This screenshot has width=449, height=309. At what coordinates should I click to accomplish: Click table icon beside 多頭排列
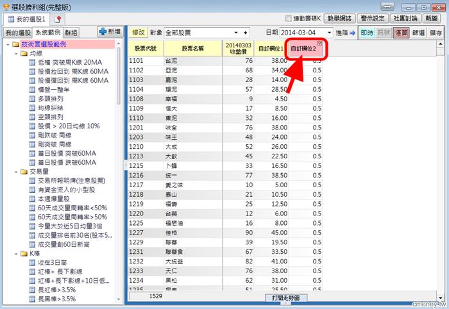tap(32, 99)
